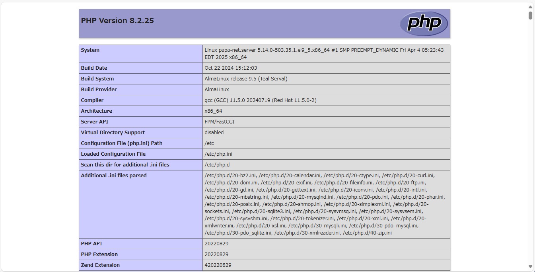Click the vertical scrollbar thumb

(x=530, y=16)
